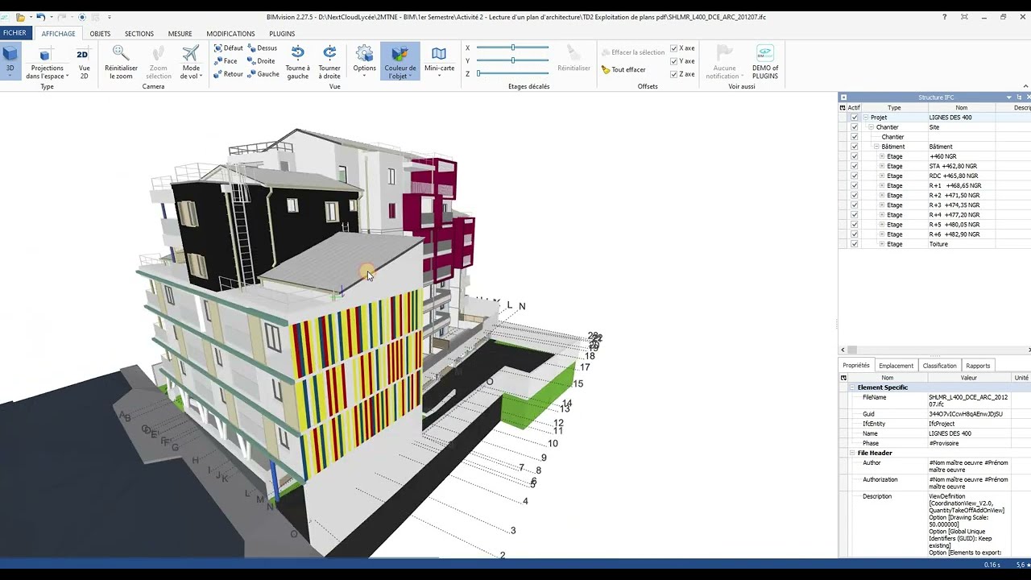This screenshot has width=1031, height=580.
Task: Open DEMO of PLUGINS
Action: tap(765, 62)
